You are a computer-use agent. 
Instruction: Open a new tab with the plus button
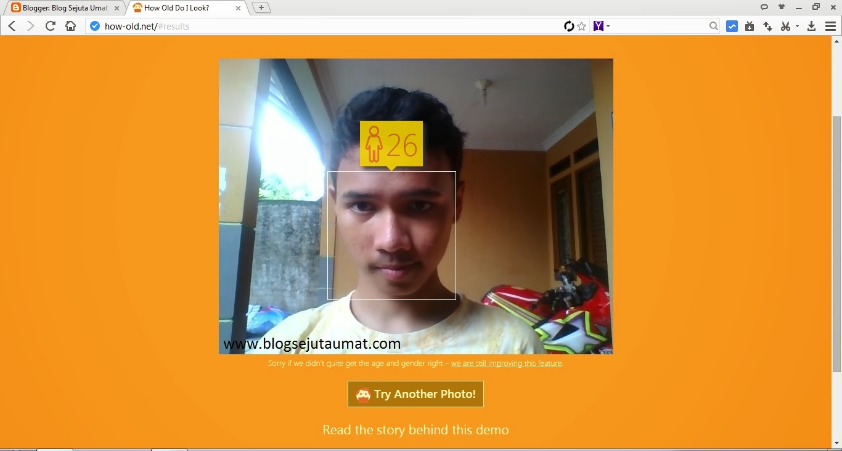[261, 7]
